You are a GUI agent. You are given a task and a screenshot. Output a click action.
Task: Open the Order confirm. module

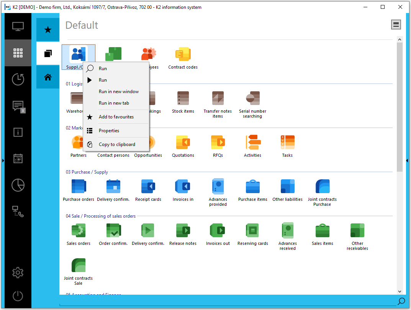click(113, 234)
